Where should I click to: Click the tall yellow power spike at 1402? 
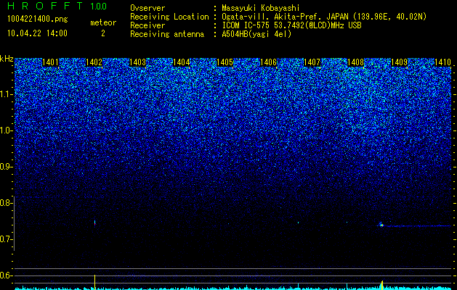pyautogui.click(x=94, y=282)
